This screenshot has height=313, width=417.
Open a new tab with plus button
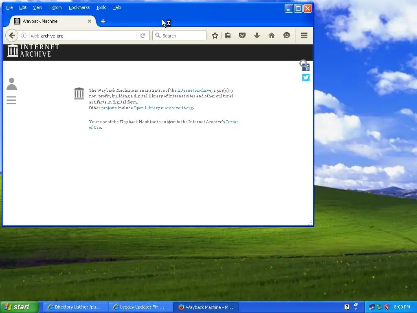[103, 21]
